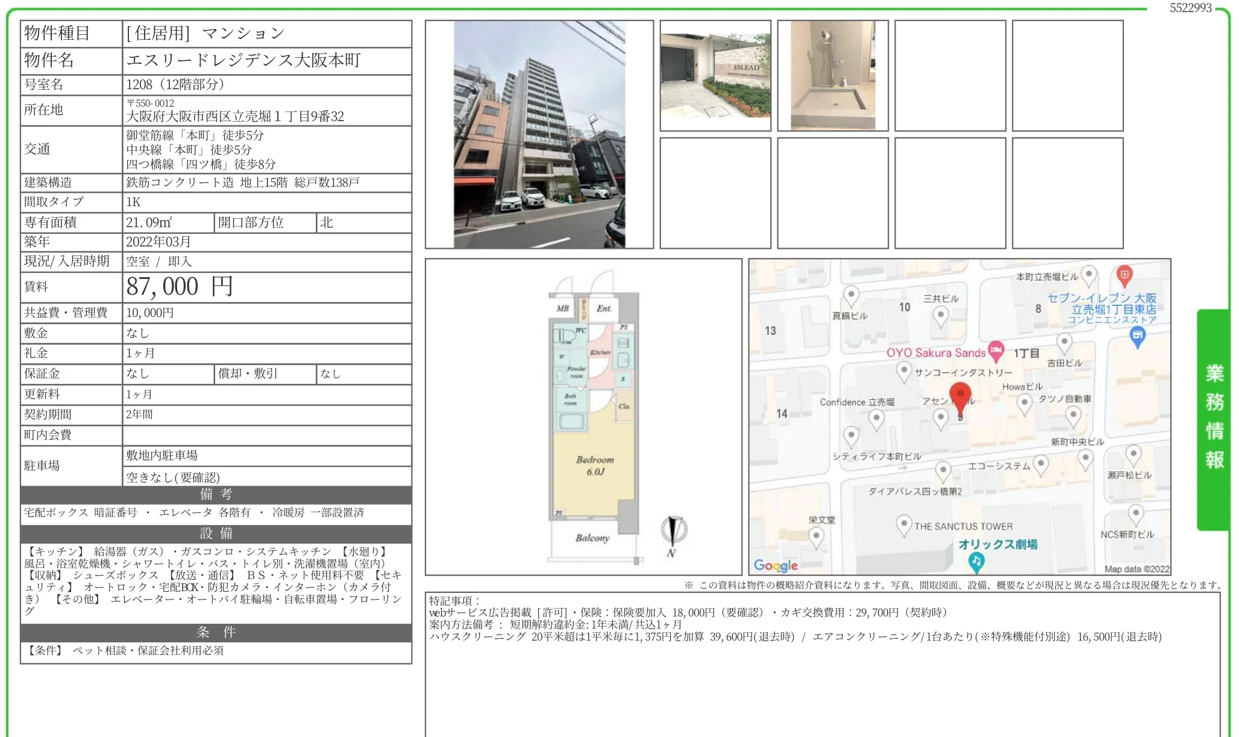This screenshot has height=737, width=1239.
Task: Click the Map data ©2022 attribution
Action: point(1137,569)
